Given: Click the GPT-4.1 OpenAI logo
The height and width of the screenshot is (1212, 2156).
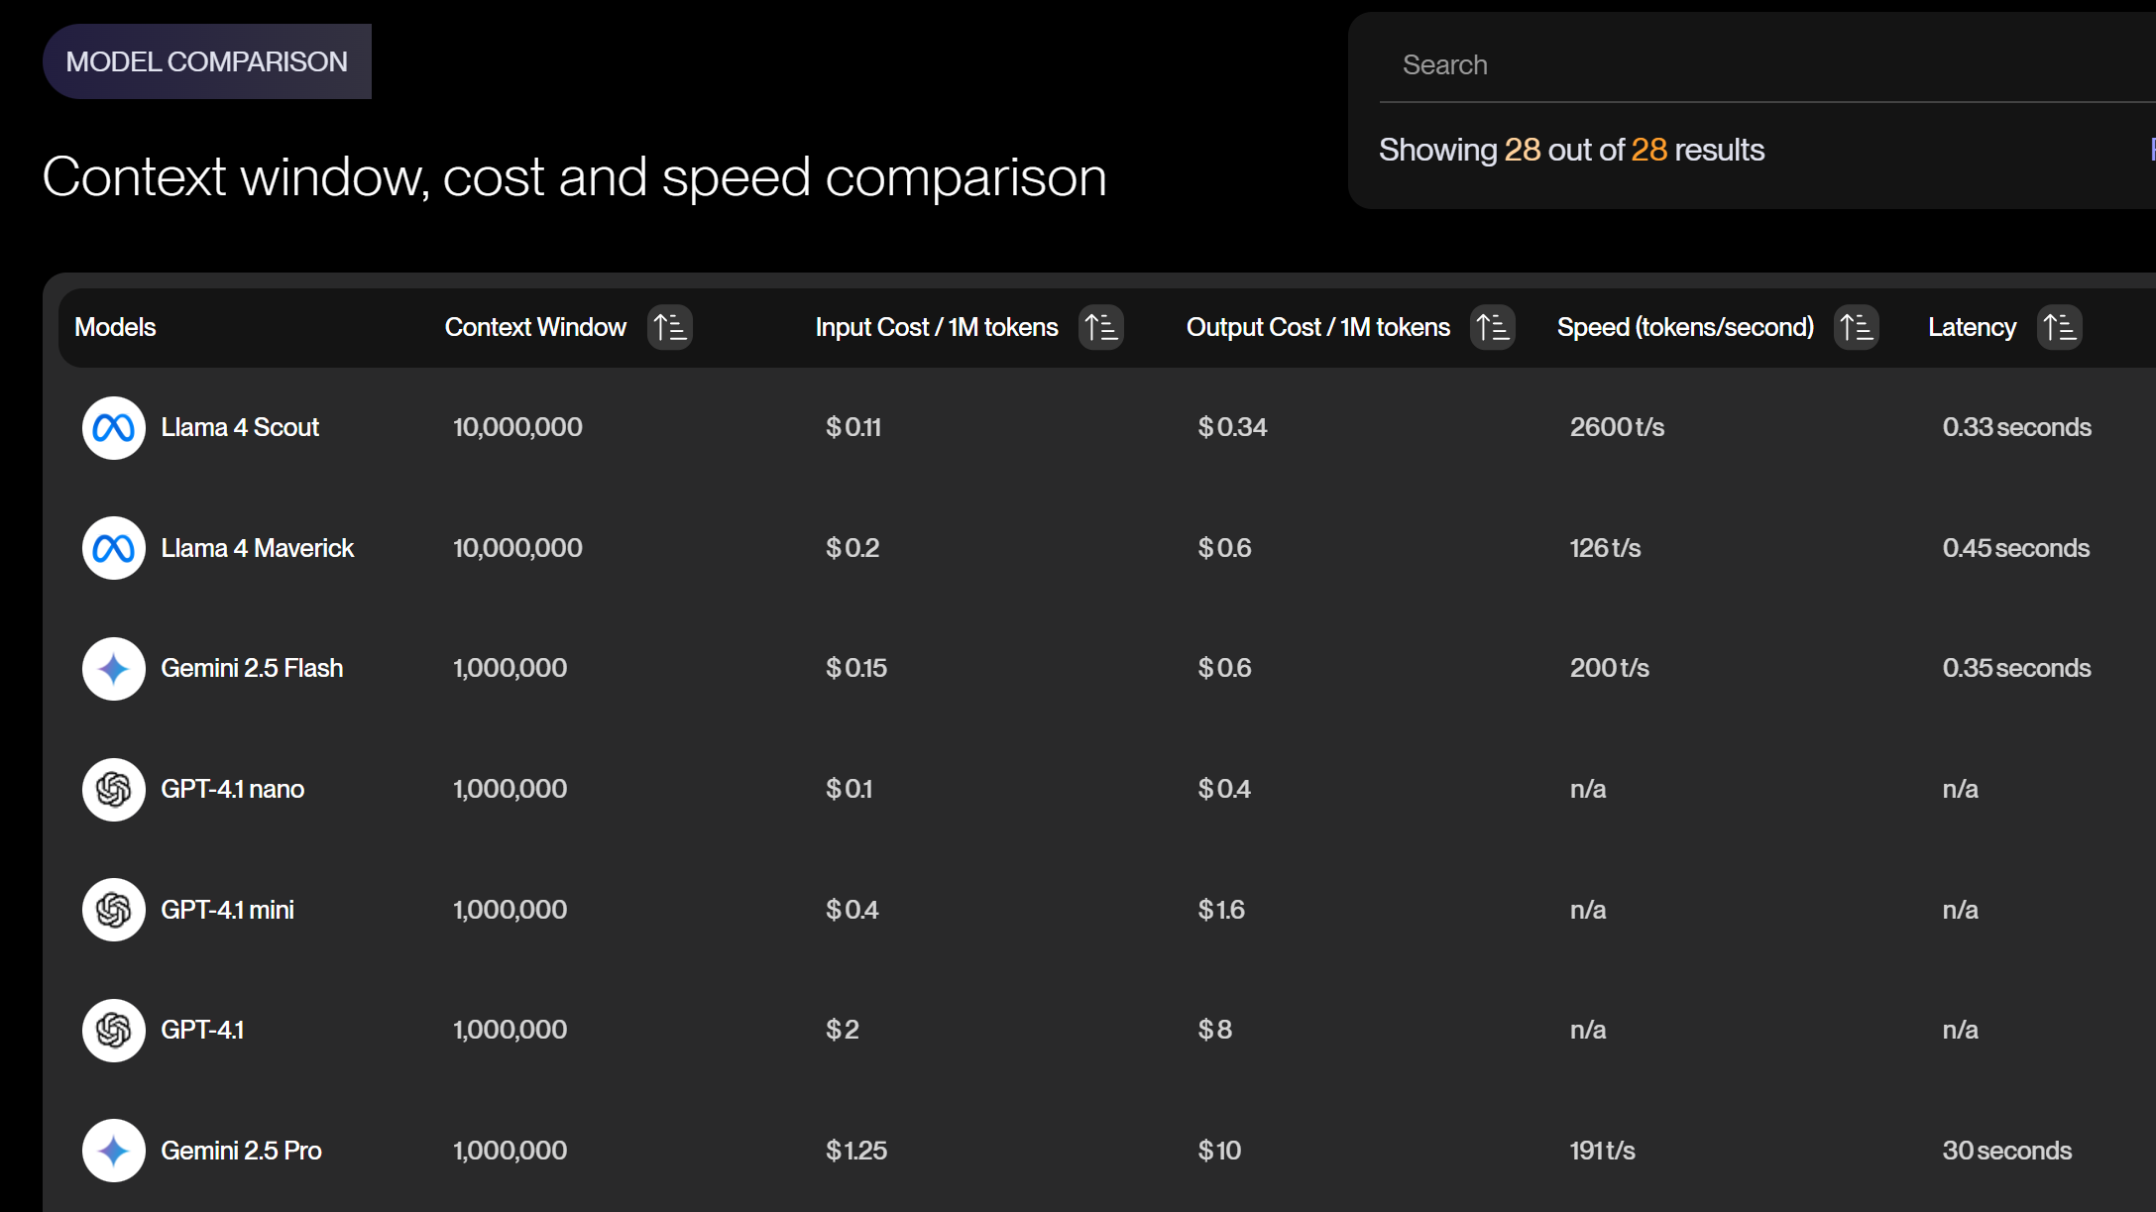Looking at the screenshot, I should [x=114, y=1031].
